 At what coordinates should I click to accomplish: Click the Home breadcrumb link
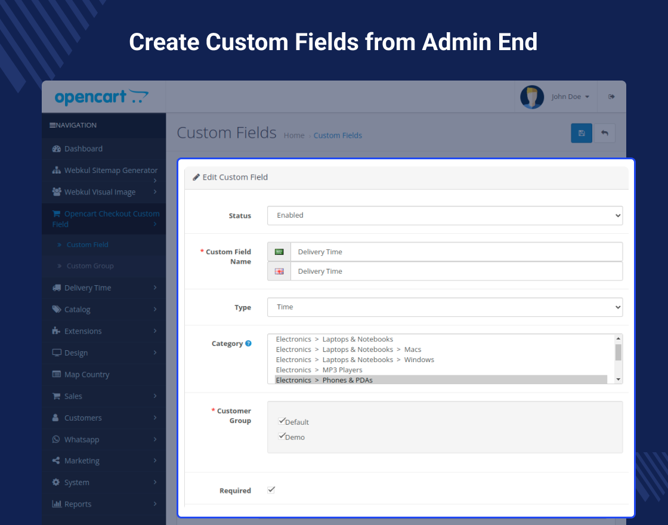293,135
